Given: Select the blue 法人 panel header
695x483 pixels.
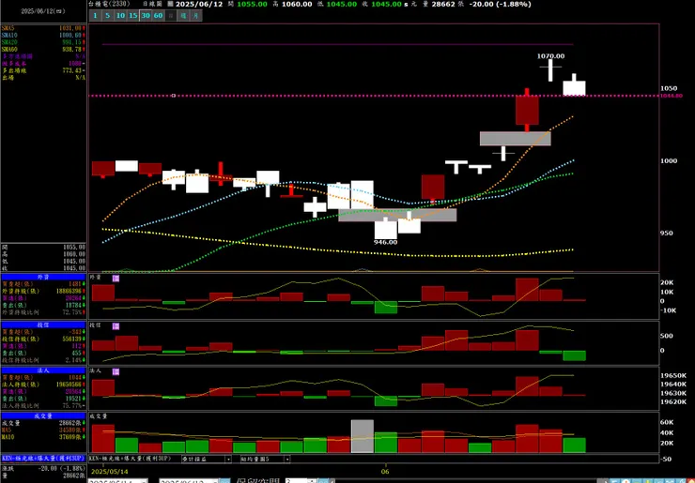Looking at the screenshot, I should pos(43,370).
